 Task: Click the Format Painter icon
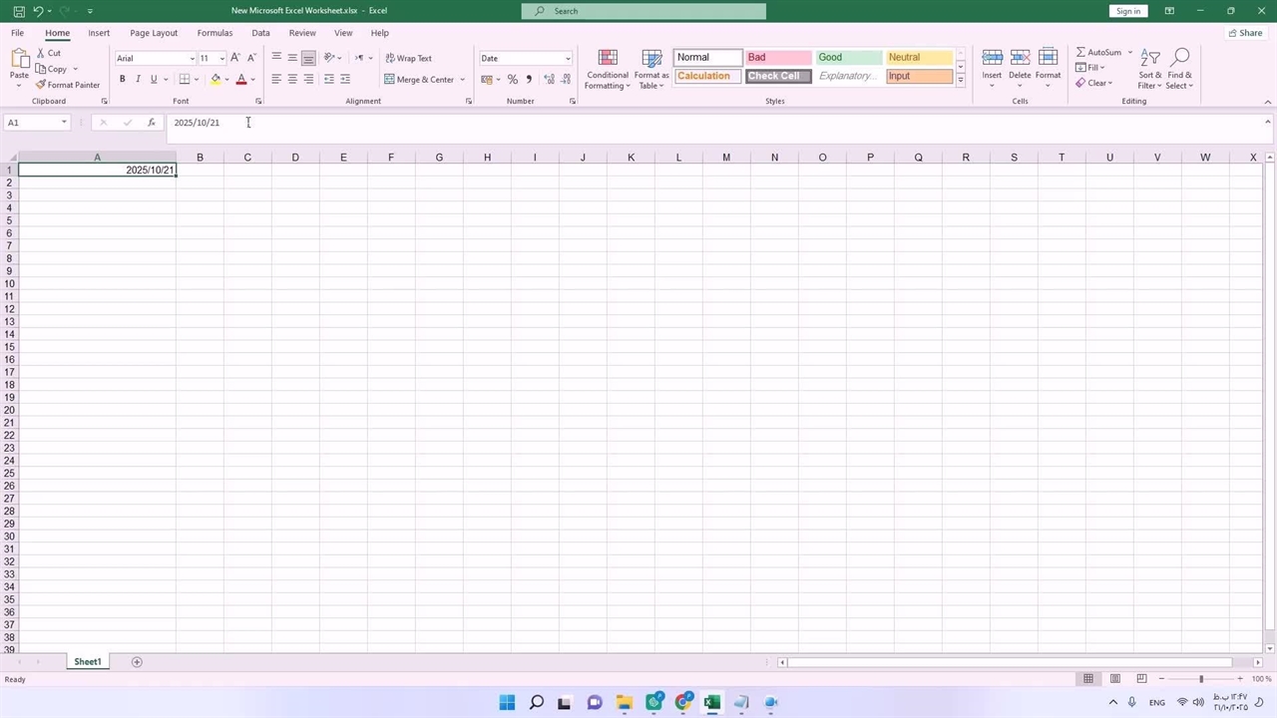point(41,85)
